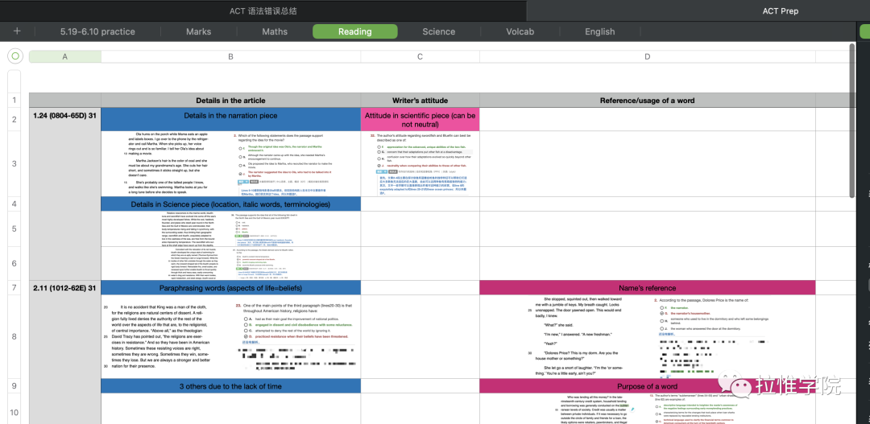
Task: Click the 'Writer's attitude' header cell
Action: [x=419, y=100]
